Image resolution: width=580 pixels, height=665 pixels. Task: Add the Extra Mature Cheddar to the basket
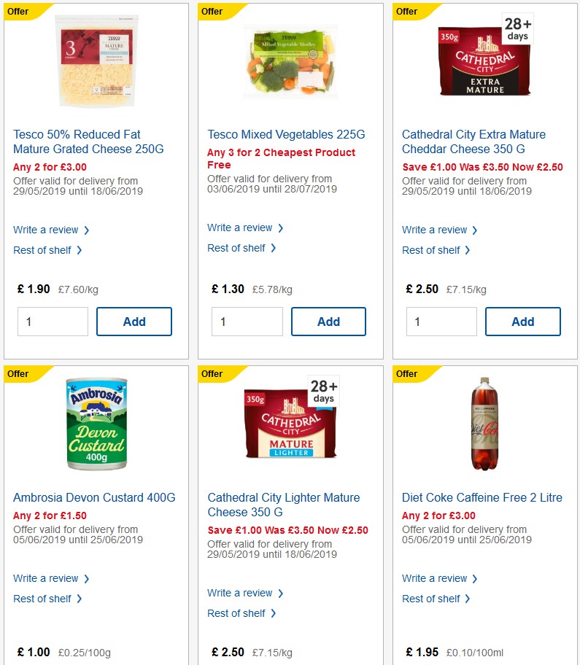click(522, 321)
